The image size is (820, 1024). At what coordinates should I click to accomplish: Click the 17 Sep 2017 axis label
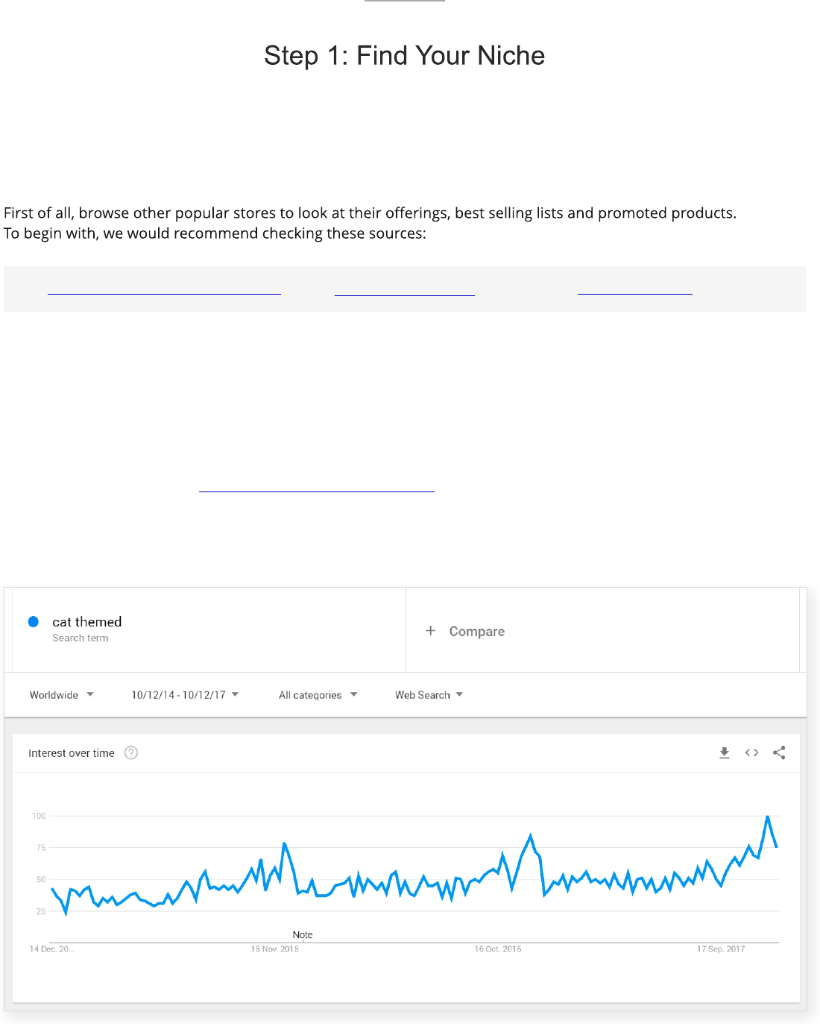tap(720, 949)
